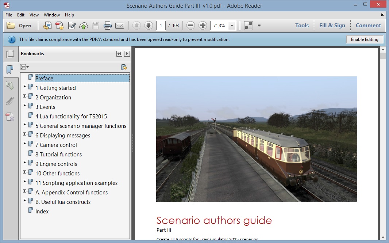This screenshot has height=243, width=389.
Task: Open the Edit menu
Action: 20,15
